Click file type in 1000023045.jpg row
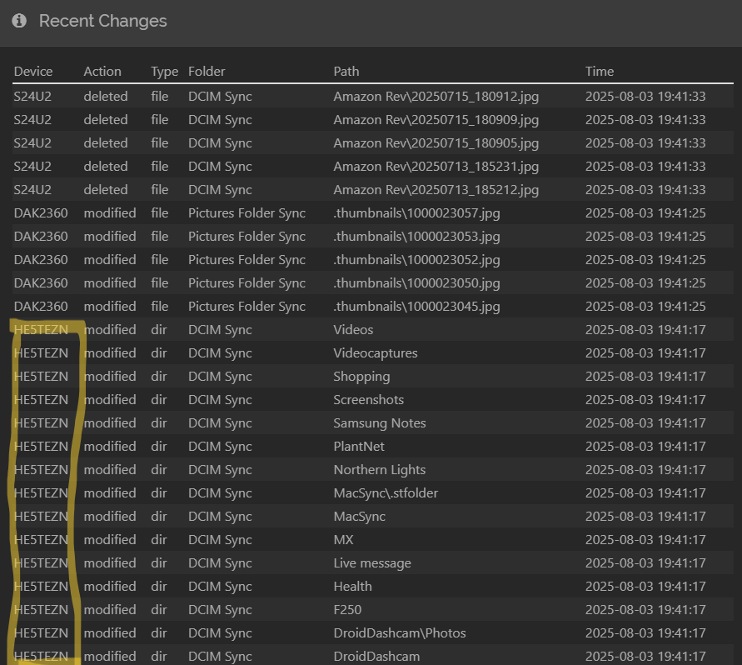The width and height of the screenshot is (742, 665). tap(159, 307)
